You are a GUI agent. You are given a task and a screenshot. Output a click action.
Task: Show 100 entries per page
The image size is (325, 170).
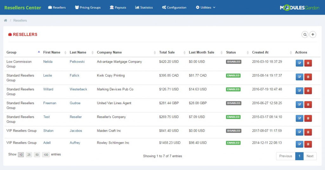coord(46,155)
